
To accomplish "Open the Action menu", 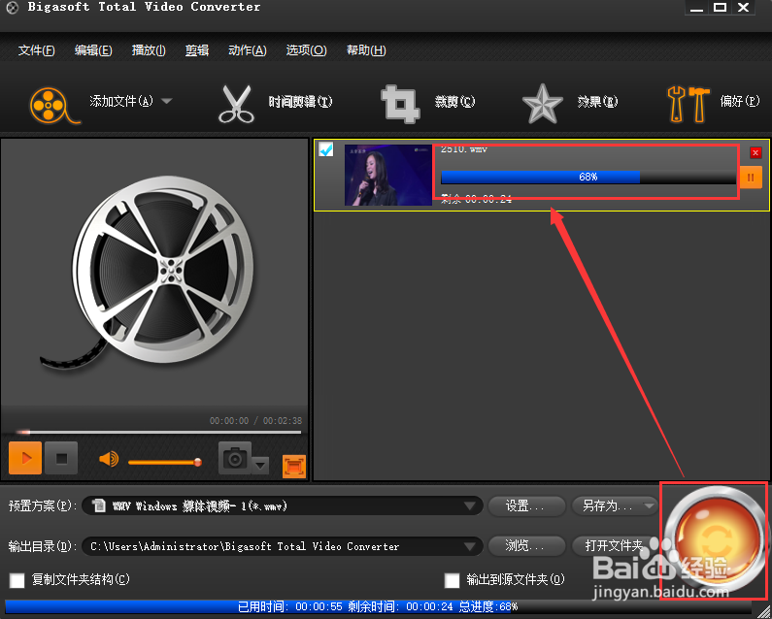I will [248, 50].
